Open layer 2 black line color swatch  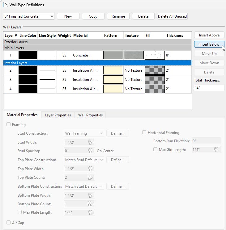pos(28,70)
